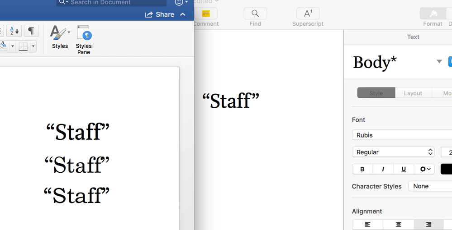452x230 pixels.
Task: Click the Comment icon in Pages toolbar
Action: (206, 13)
